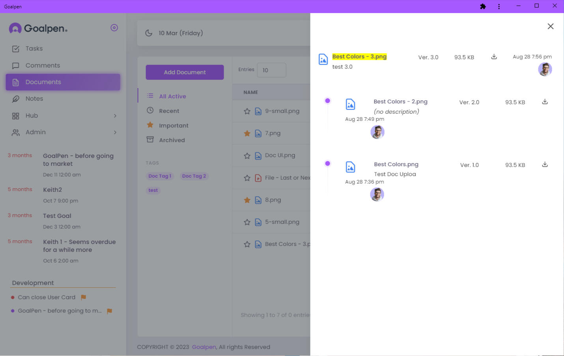Image resolution: width=564 pixels, height=356 pixels.
Task: Select the Doc Tag 1 tag
Action: 159,176
